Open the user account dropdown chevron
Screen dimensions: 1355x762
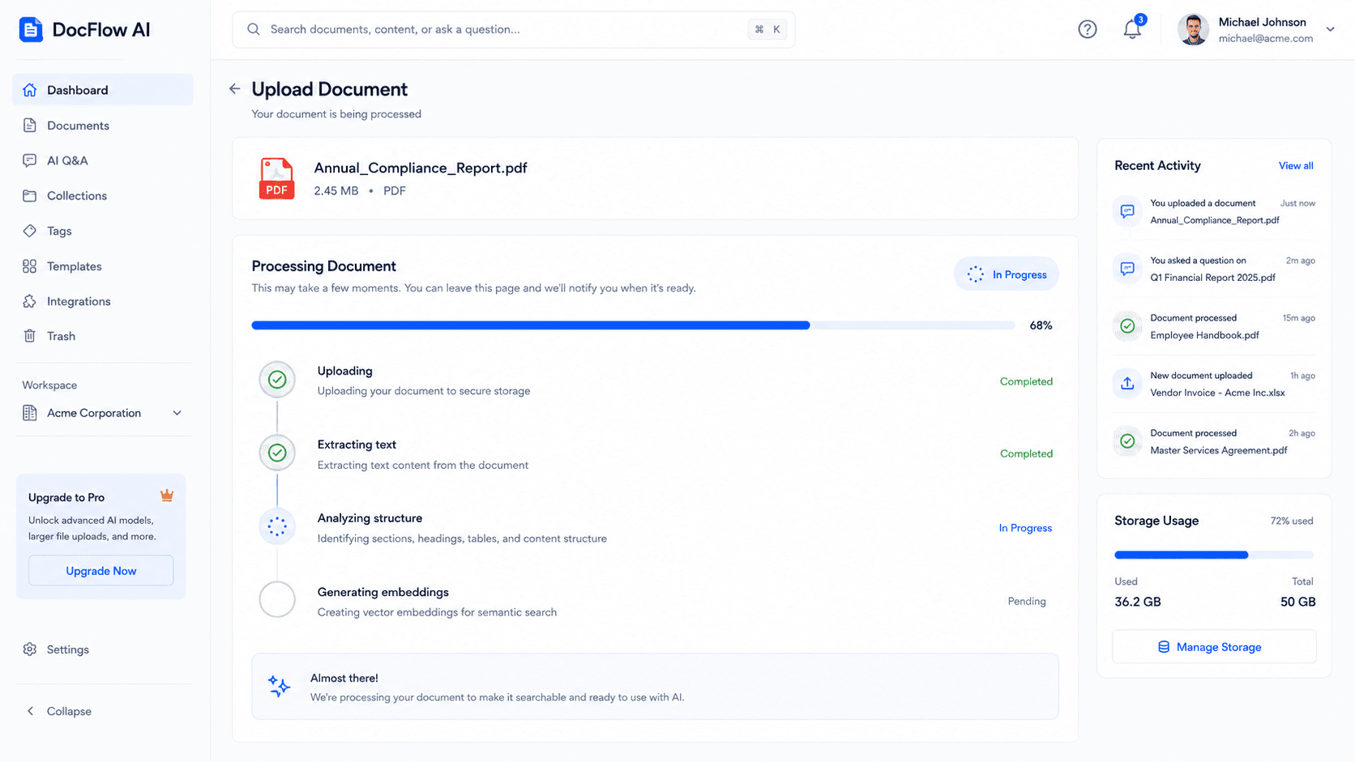[1330, 29]
